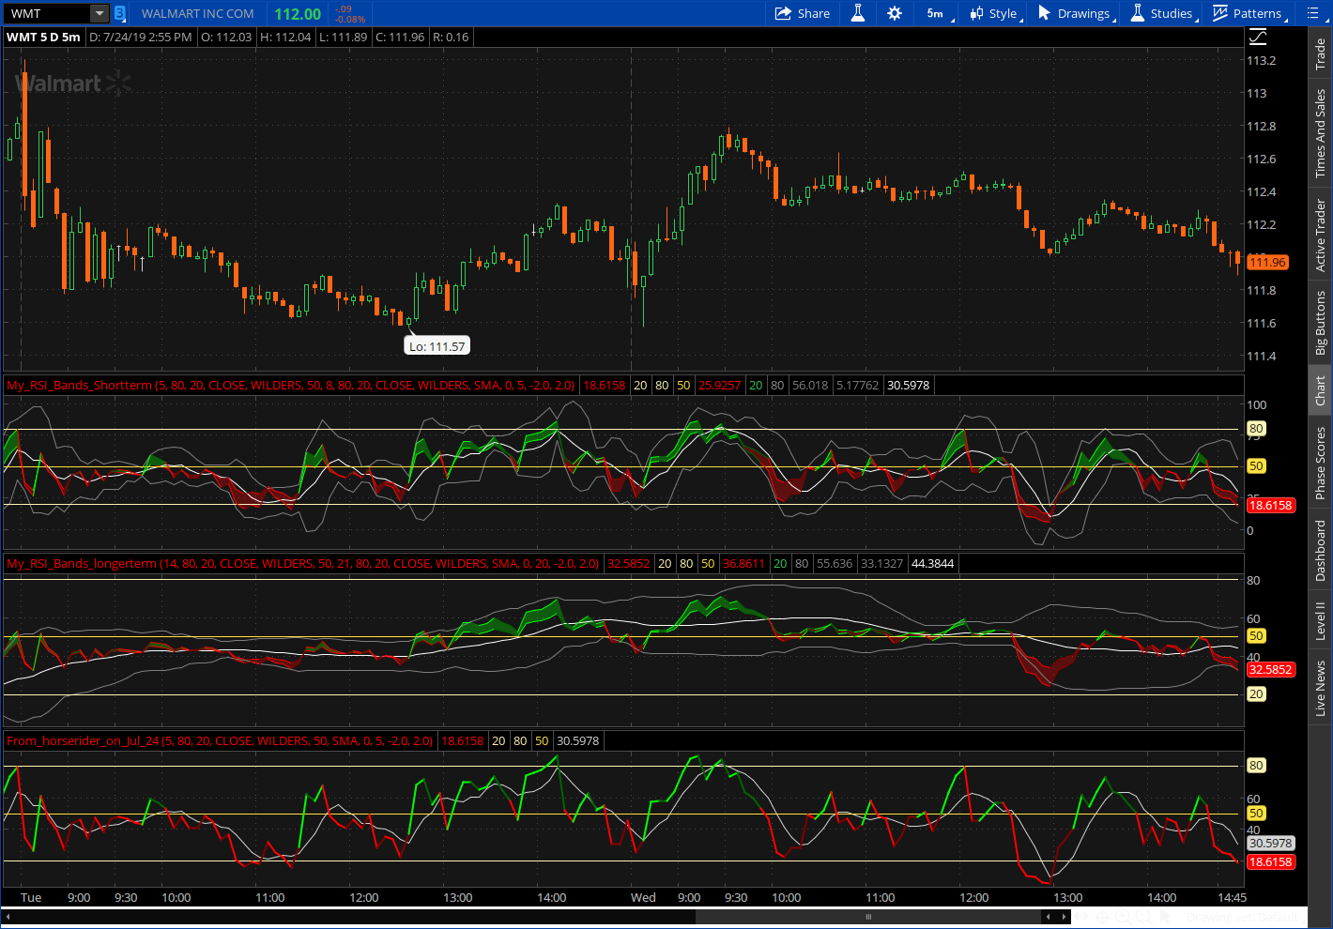Viewport: 1333px width, 929px height.
Task: Click the blue link number 3 badge
Action: point(119,13)
